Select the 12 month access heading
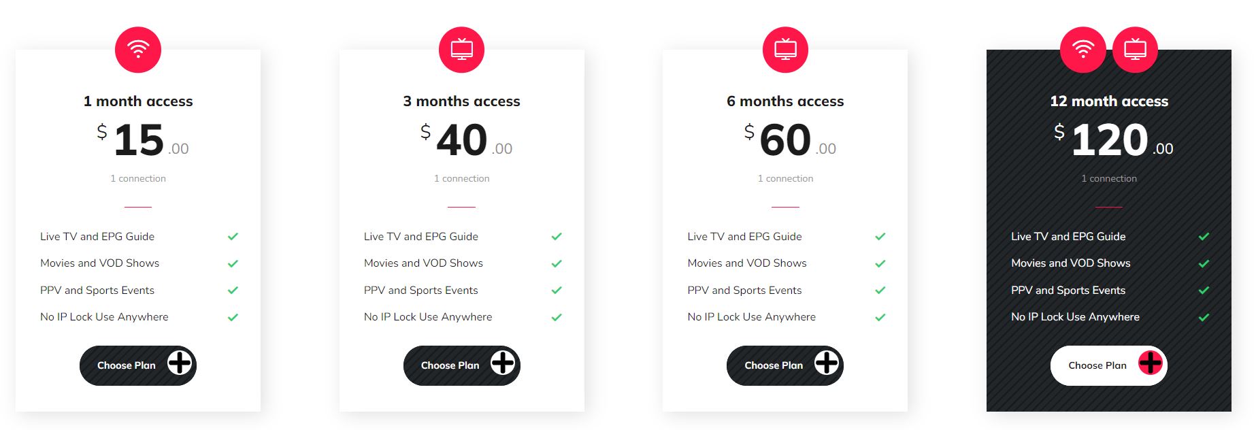Viewport: 1256px width, 430px height. click(x=1108, y=101)
